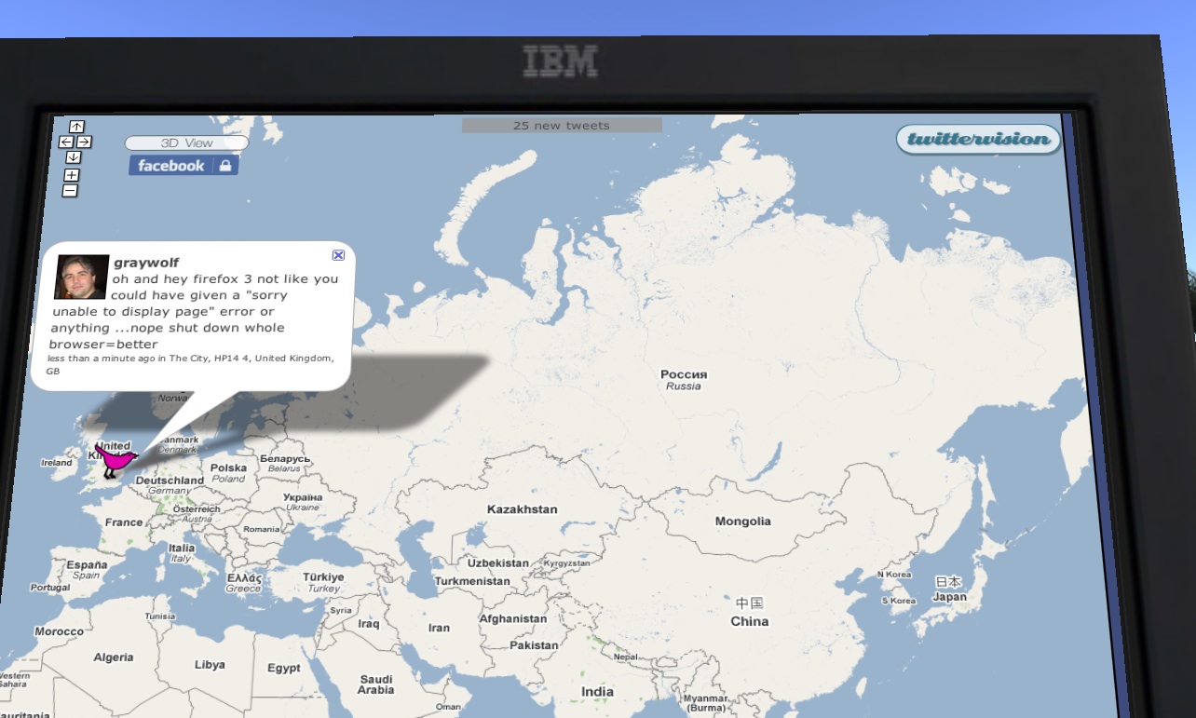This screenshot has height=718, width=1196.
Task: Click the lock icon on the facebook button
Action: coord(224,166)
